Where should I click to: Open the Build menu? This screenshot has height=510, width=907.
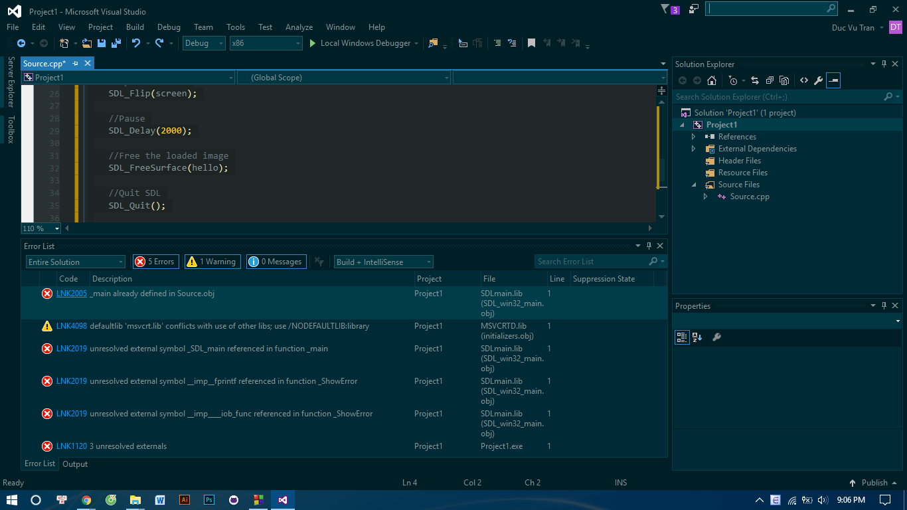135,27
